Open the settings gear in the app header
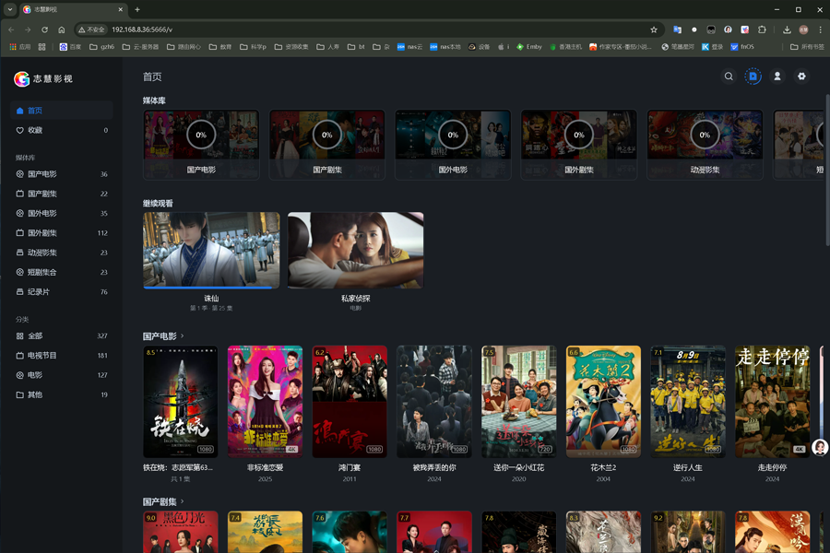The width and height of the screenshot is (830, 553). [x=801, y=76]
